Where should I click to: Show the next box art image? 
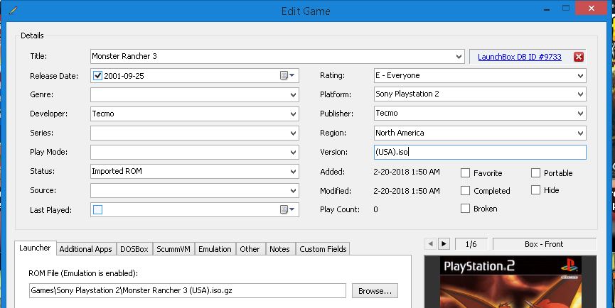443,244
